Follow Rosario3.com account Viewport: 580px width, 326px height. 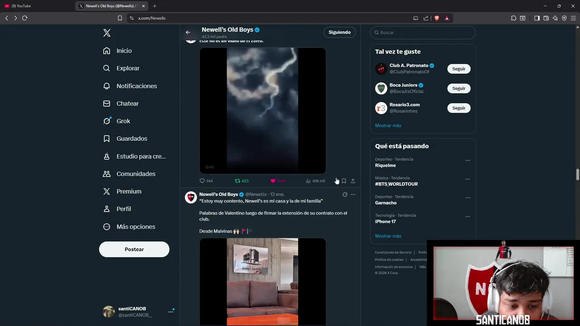coord(459,108)
